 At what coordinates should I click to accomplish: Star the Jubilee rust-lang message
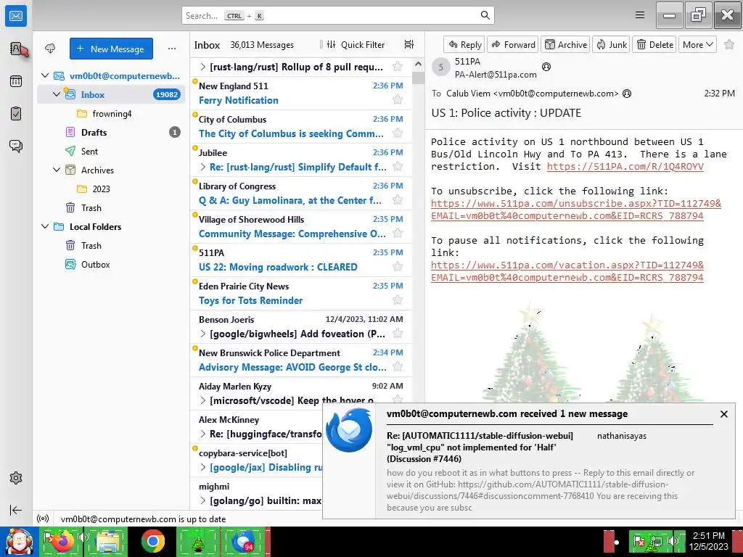point(398,167)
